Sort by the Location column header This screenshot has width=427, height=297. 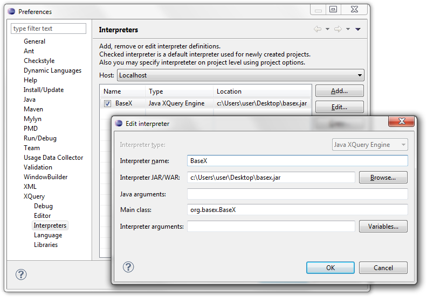pos(262,91)
